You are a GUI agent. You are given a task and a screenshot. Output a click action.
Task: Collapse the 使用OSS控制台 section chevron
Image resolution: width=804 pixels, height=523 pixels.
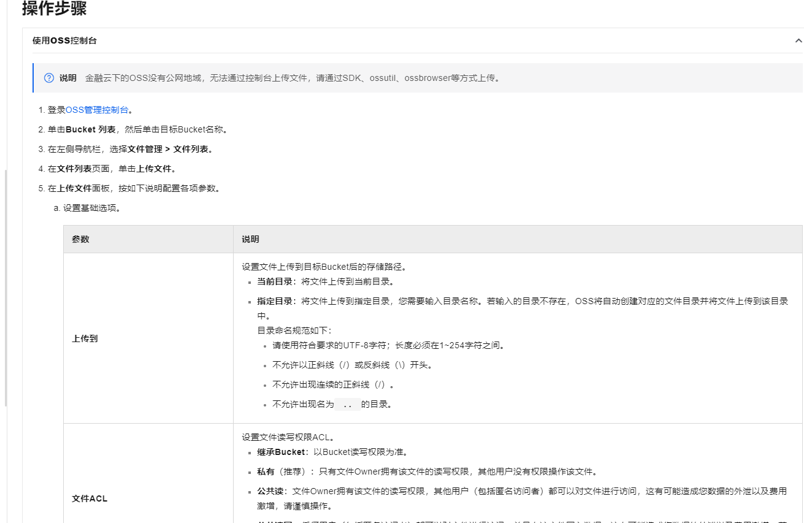pos(798,40)
